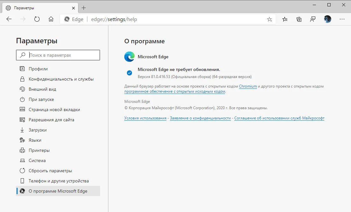Open Конфиденциальность и службы section

pos(58,79)
